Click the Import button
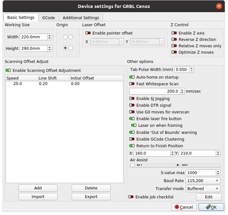The image size is (228, 215). [x=38, y=197]
